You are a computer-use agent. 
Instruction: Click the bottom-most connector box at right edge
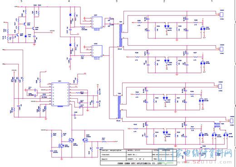231,121
